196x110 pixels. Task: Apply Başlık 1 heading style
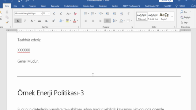pos(164,16)
